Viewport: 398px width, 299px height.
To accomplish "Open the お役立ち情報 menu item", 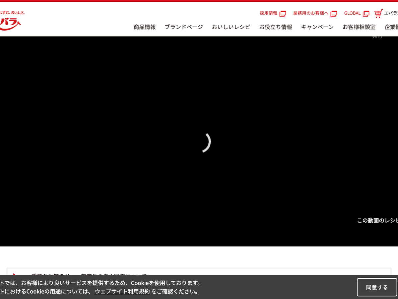I will [276, 27].
